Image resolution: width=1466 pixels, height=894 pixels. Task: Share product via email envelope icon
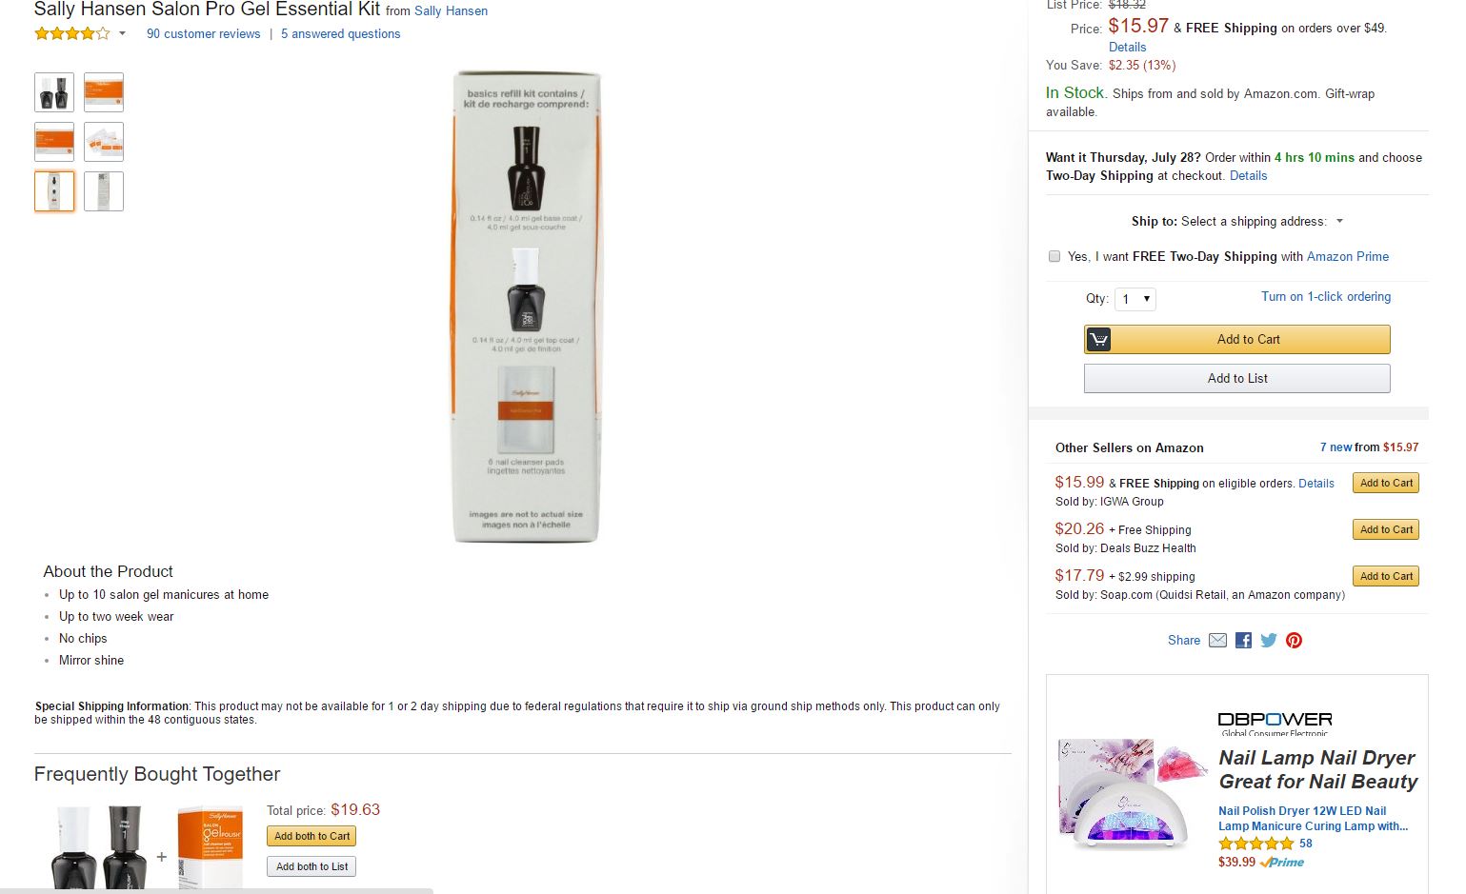click(x=1217, y=641)
